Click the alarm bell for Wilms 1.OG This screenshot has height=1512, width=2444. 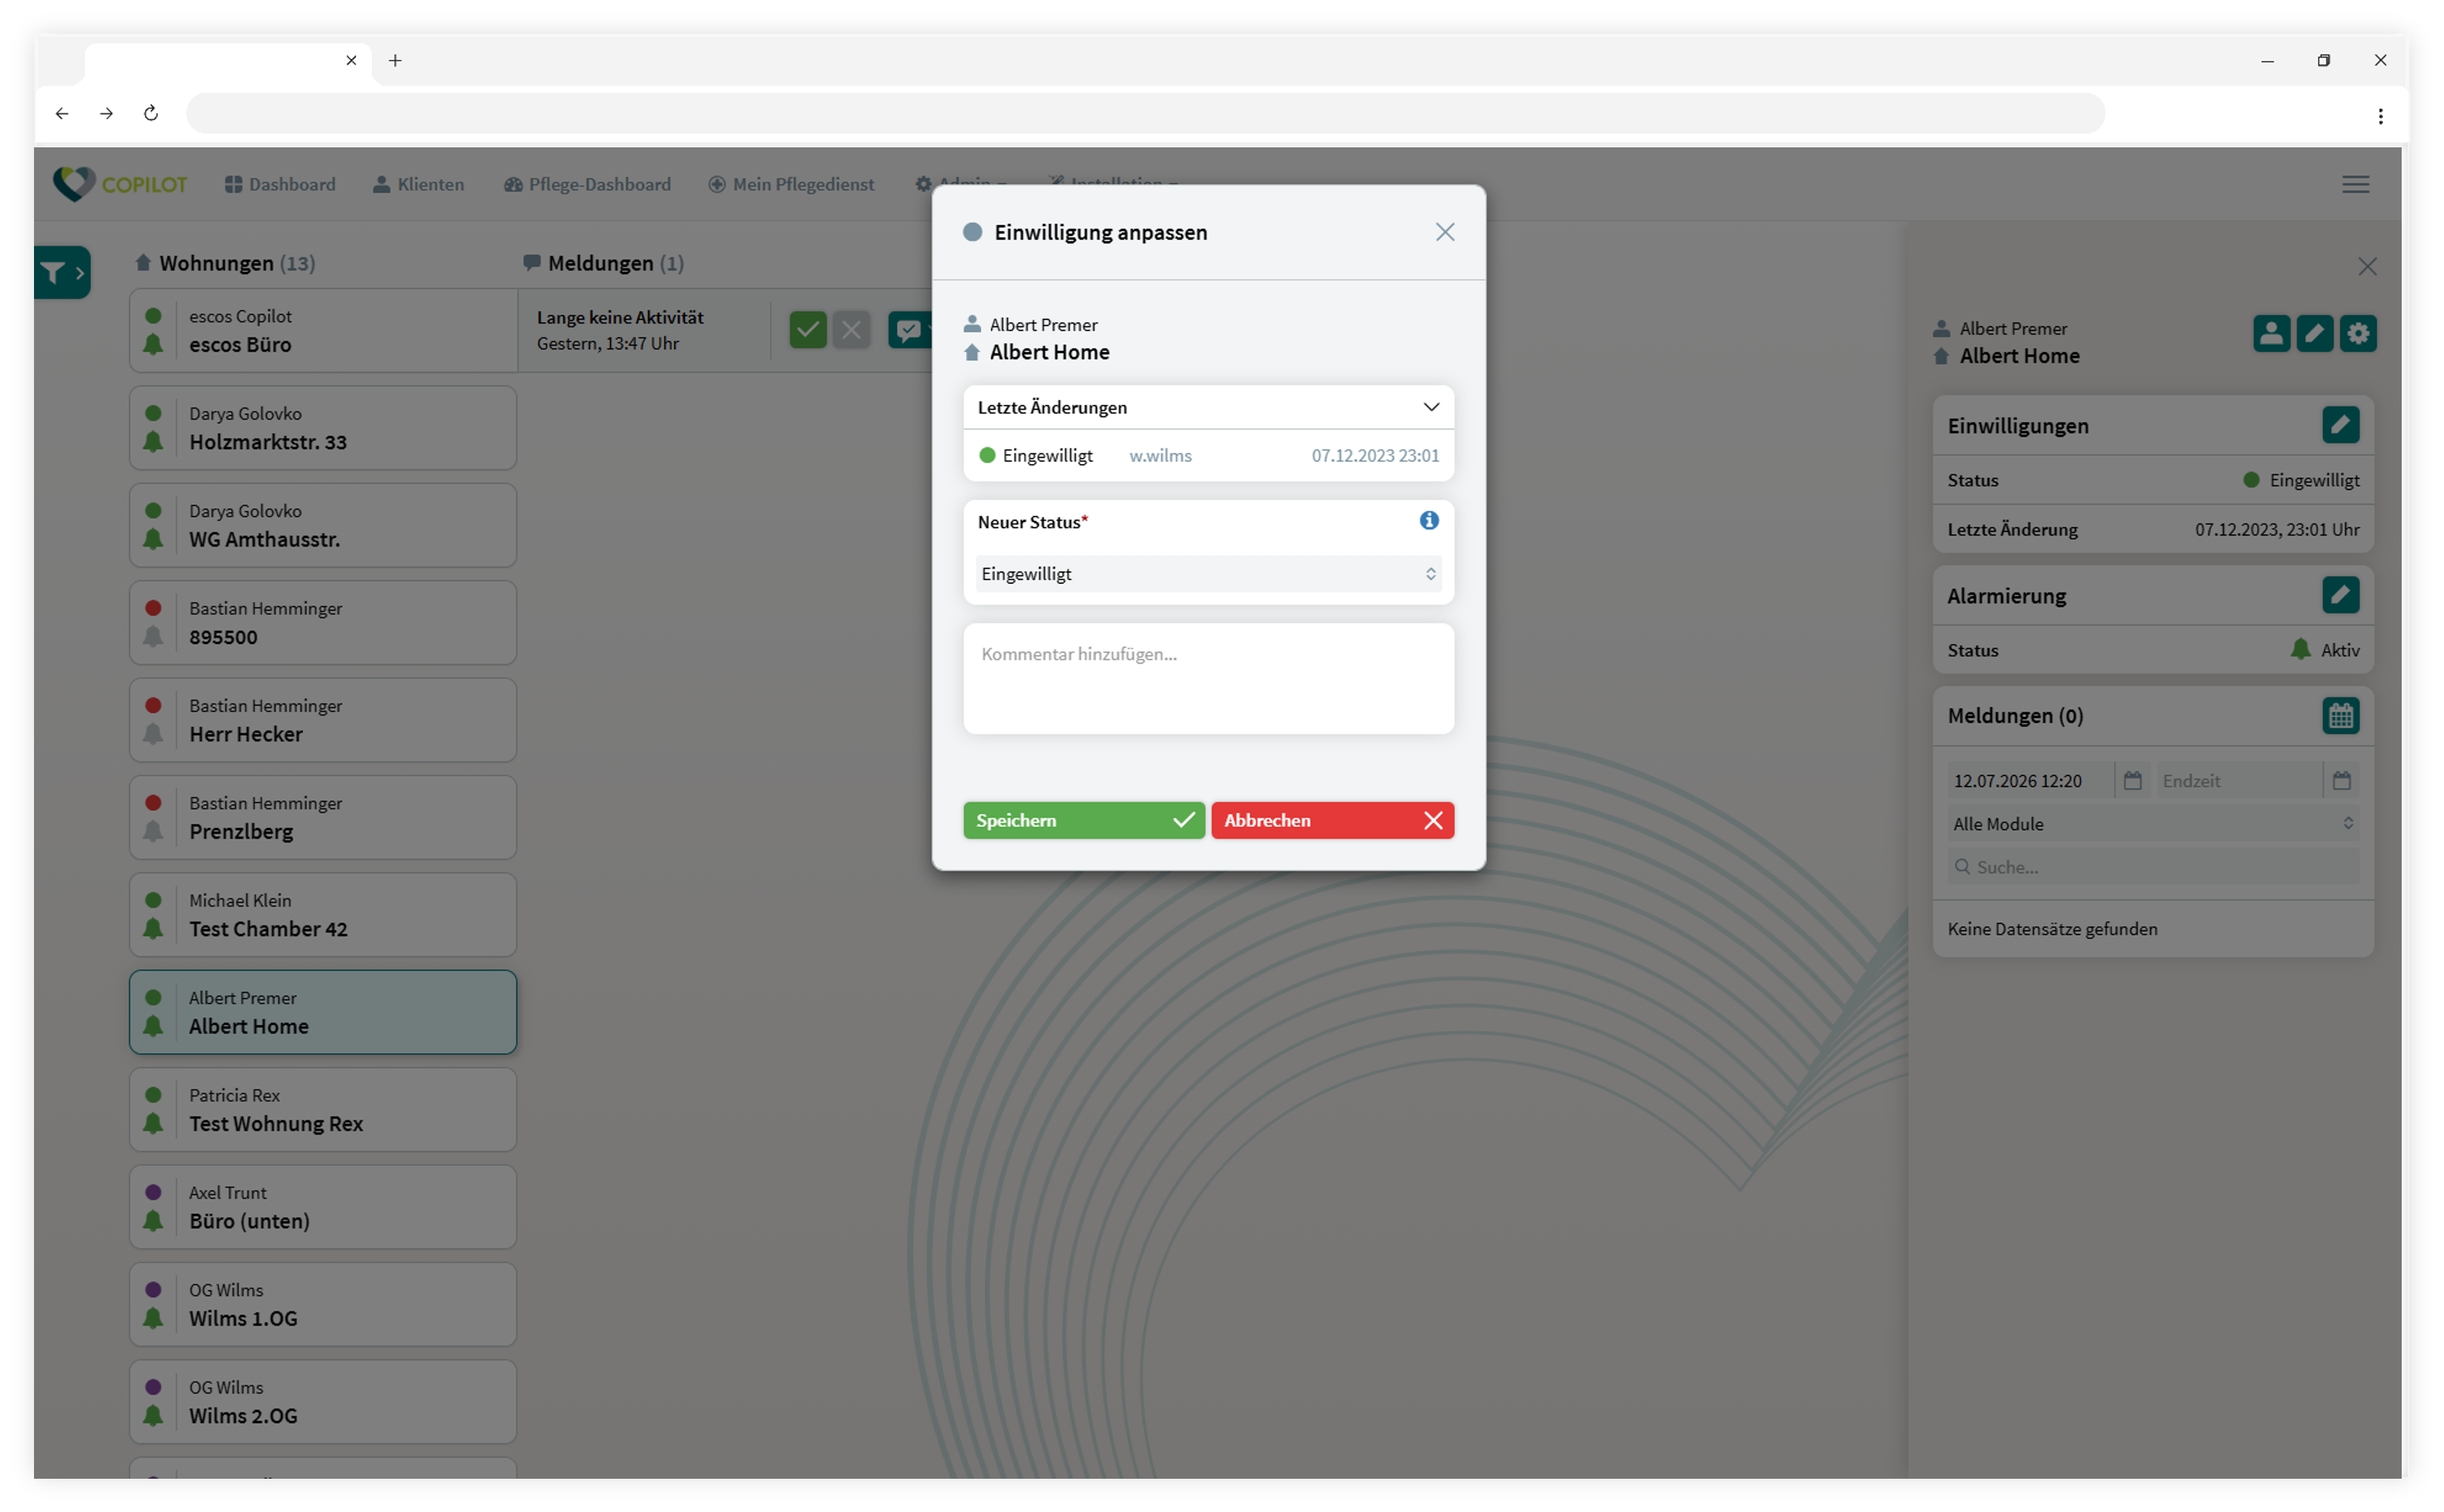click(x=153, y=1318)
